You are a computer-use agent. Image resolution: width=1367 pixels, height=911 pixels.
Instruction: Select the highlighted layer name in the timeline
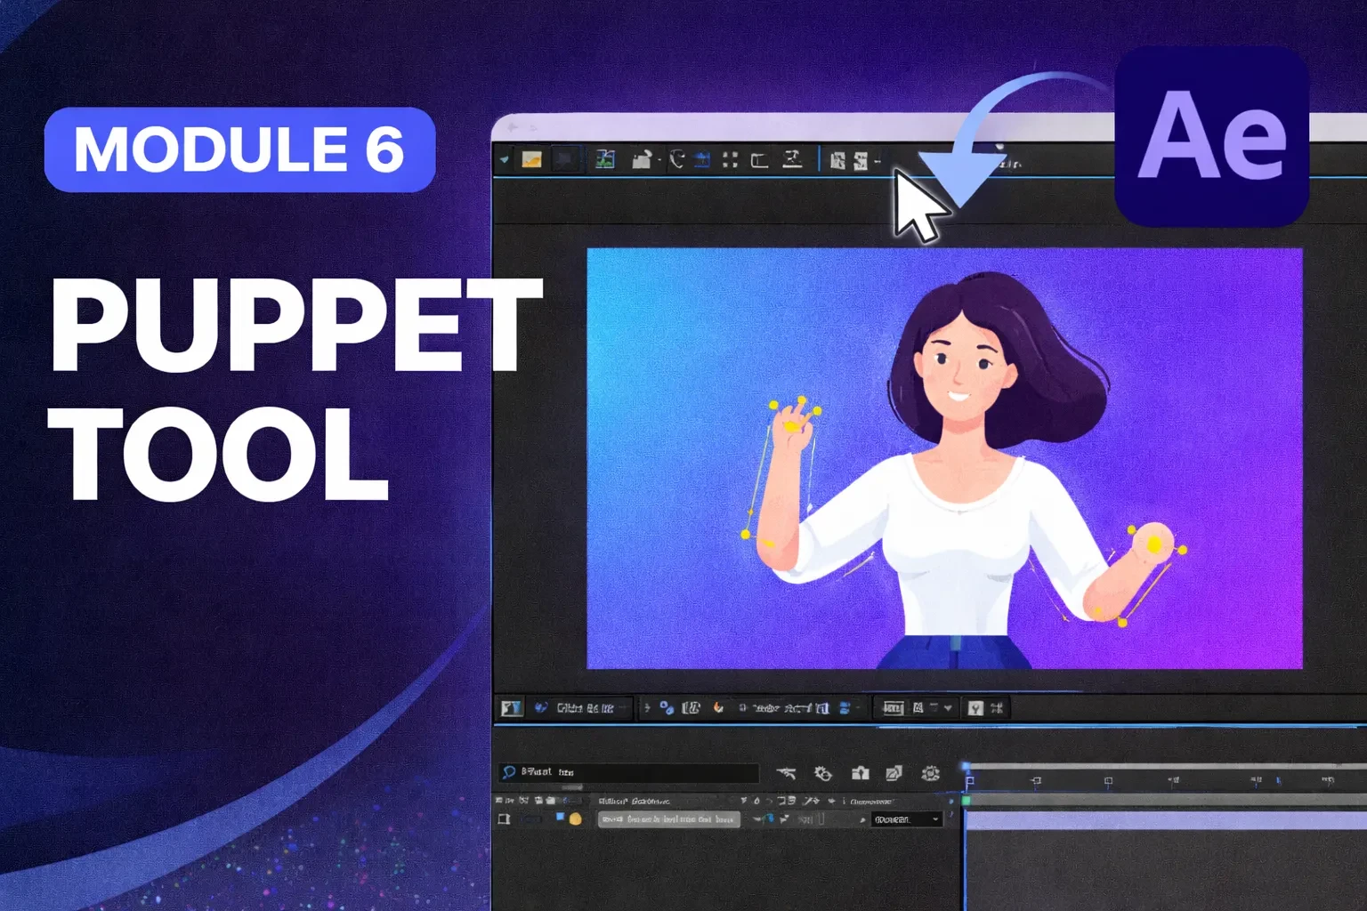[668, 819]
